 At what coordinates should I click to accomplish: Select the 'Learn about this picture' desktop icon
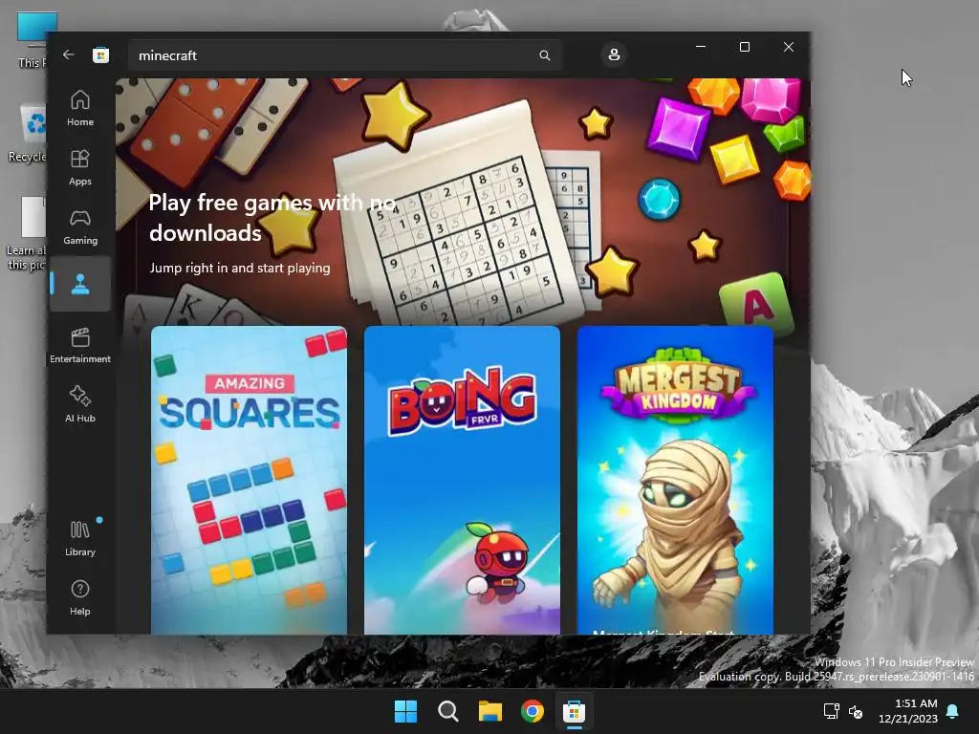[27, 233]
